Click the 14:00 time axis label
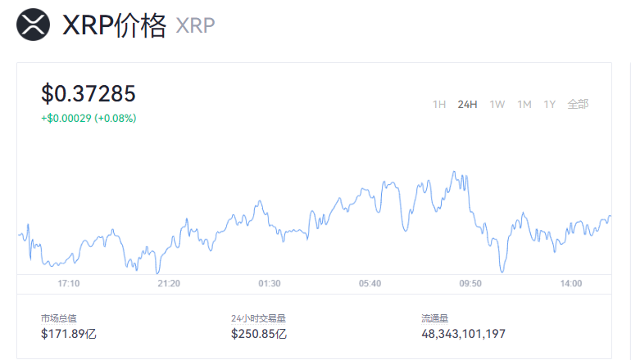The image size is (631, 360). click(570, 283)
